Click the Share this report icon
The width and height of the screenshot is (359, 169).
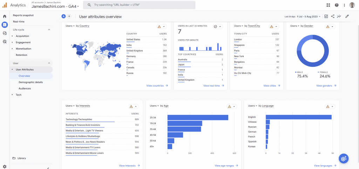tap(333, 16)
